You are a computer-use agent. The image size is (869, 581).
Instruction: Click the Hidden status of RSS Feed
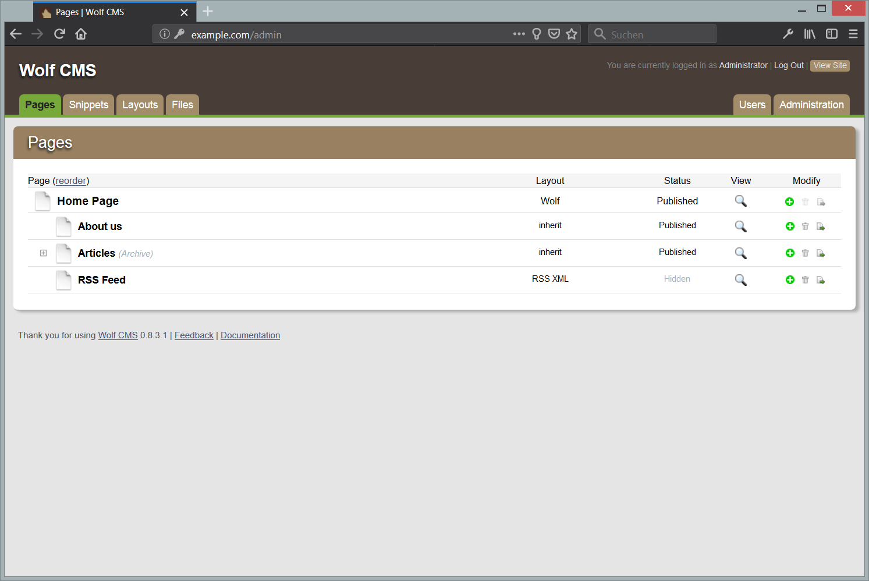(677, 279)
